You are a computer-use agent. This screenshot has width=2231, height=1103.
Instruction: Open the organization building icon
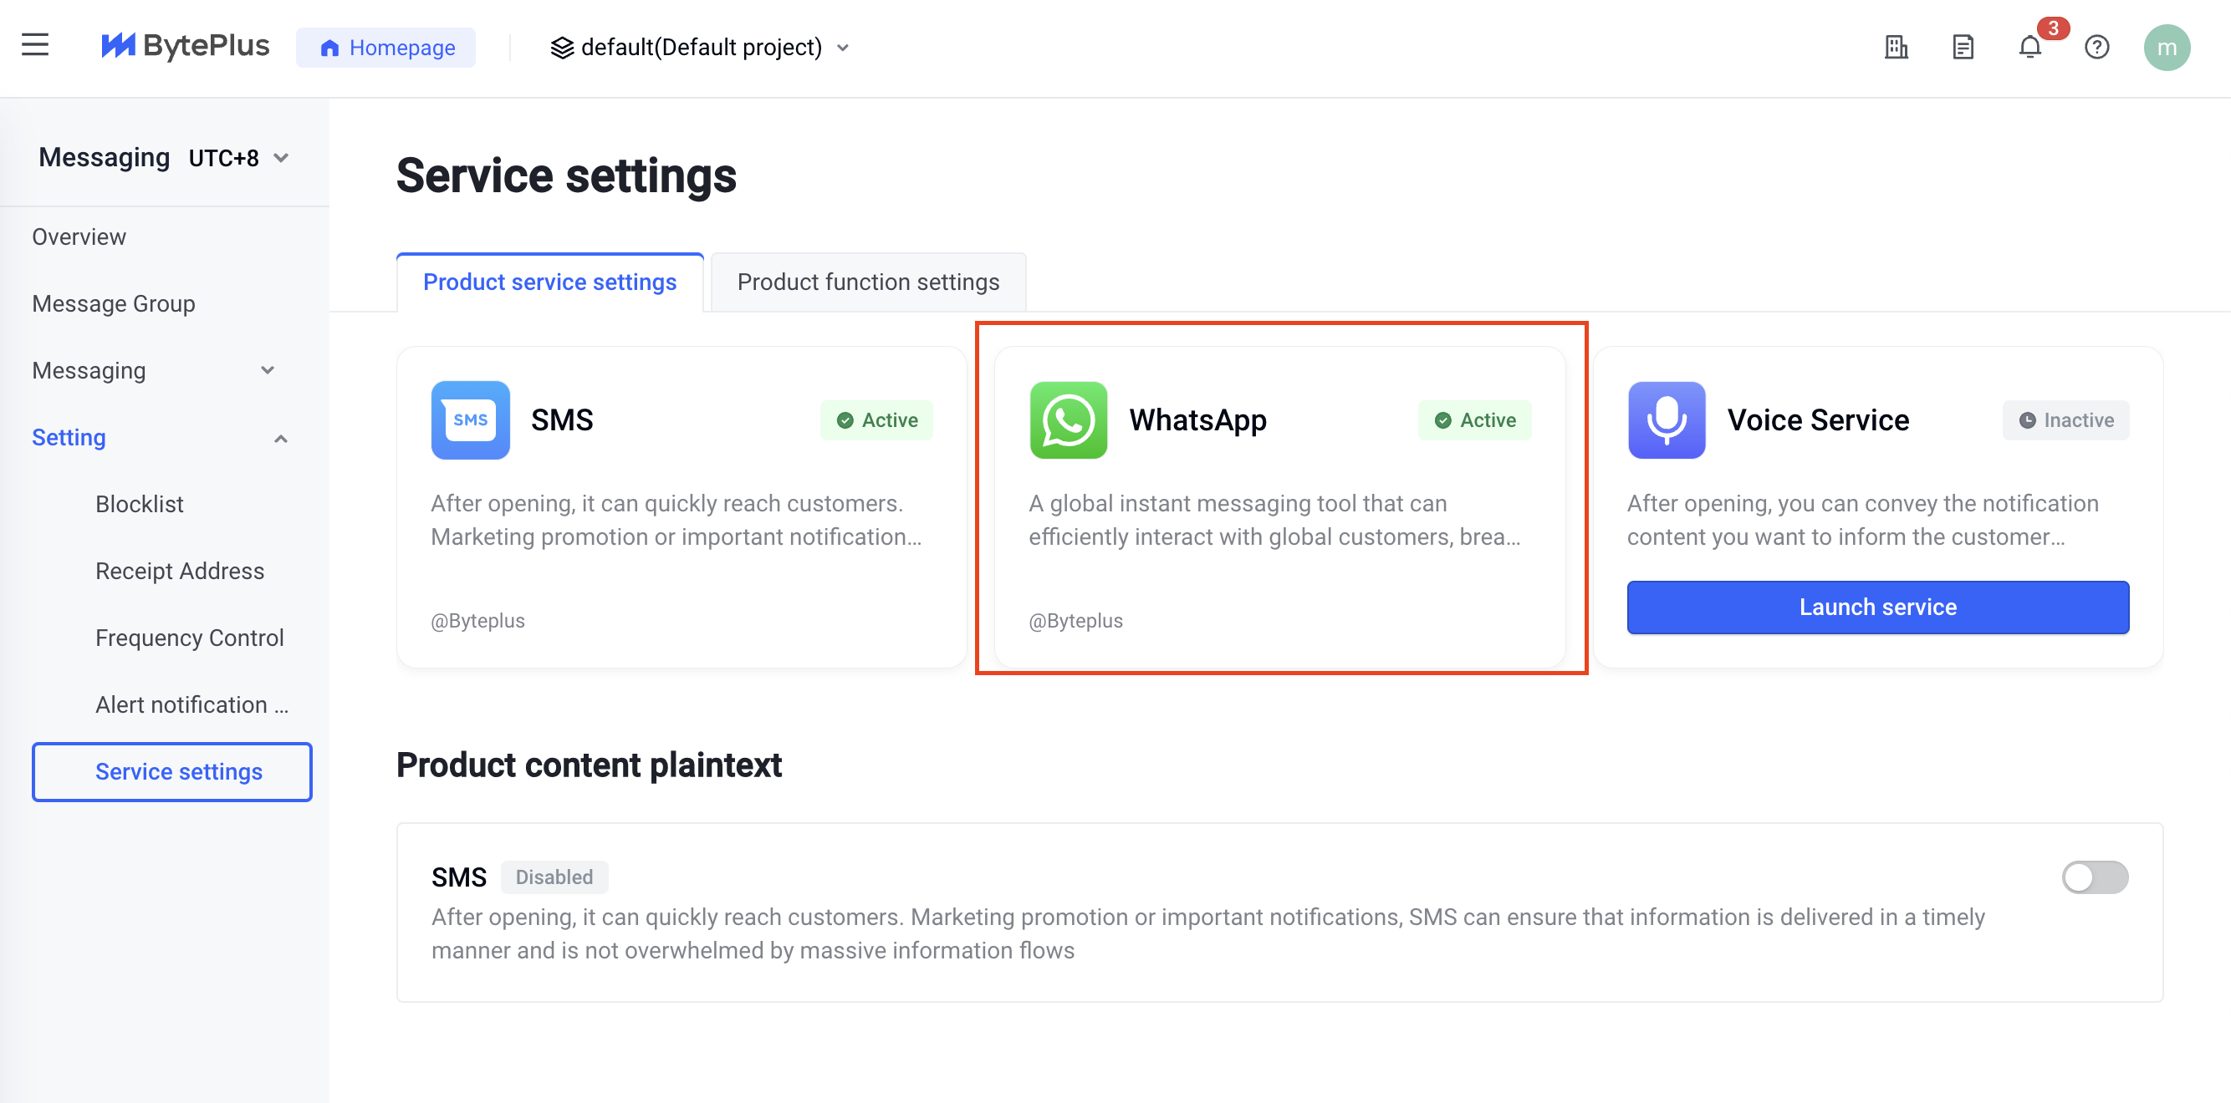click(1896, 47)
